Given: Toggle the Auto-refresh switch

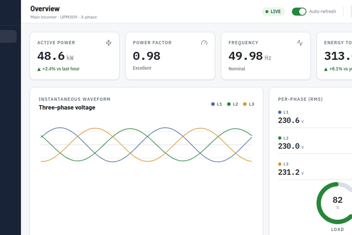Looking at the screenshot, I should click(299, 12).
